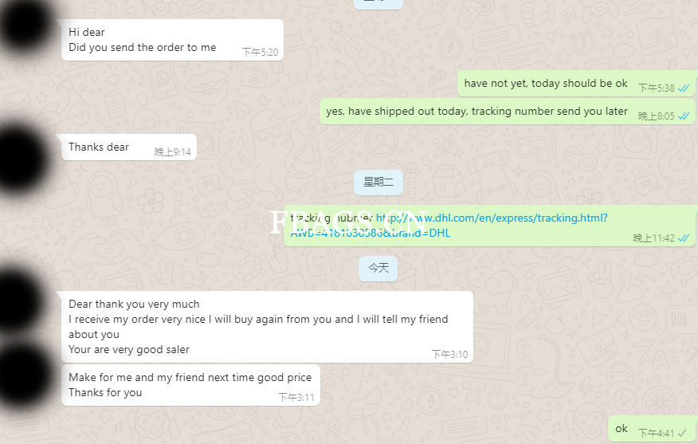
Task: Select the 'yes, have shipped out today' message
Action: pyautogui.click(x=508, y=112)
